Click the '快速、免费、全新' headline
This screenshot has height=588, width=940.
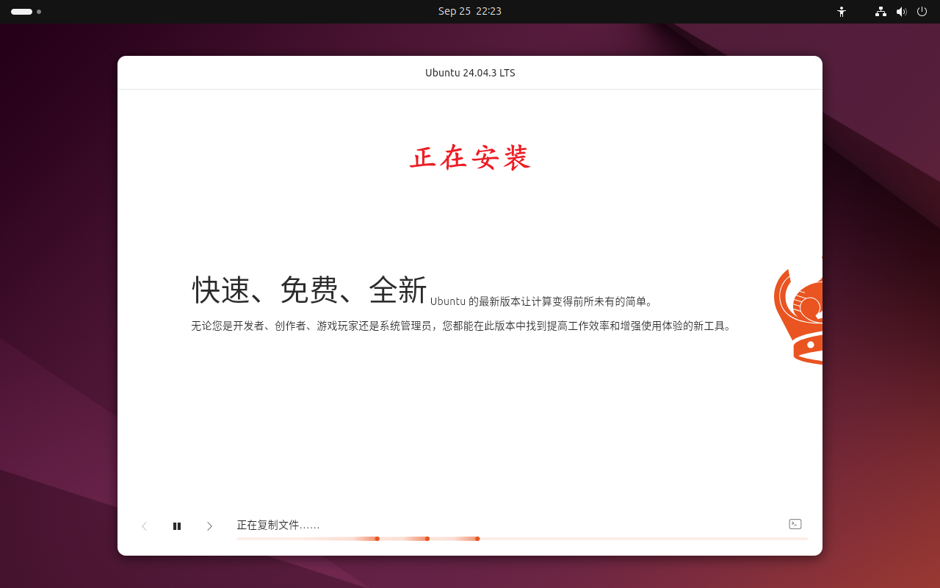tap(309, 290)
